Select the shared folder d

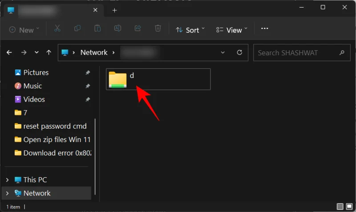158,79
